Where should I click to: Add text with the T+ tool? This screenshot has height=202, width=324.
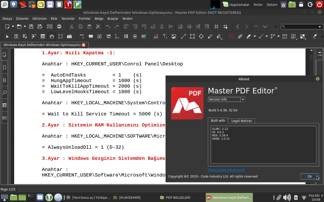click(165, 36)
